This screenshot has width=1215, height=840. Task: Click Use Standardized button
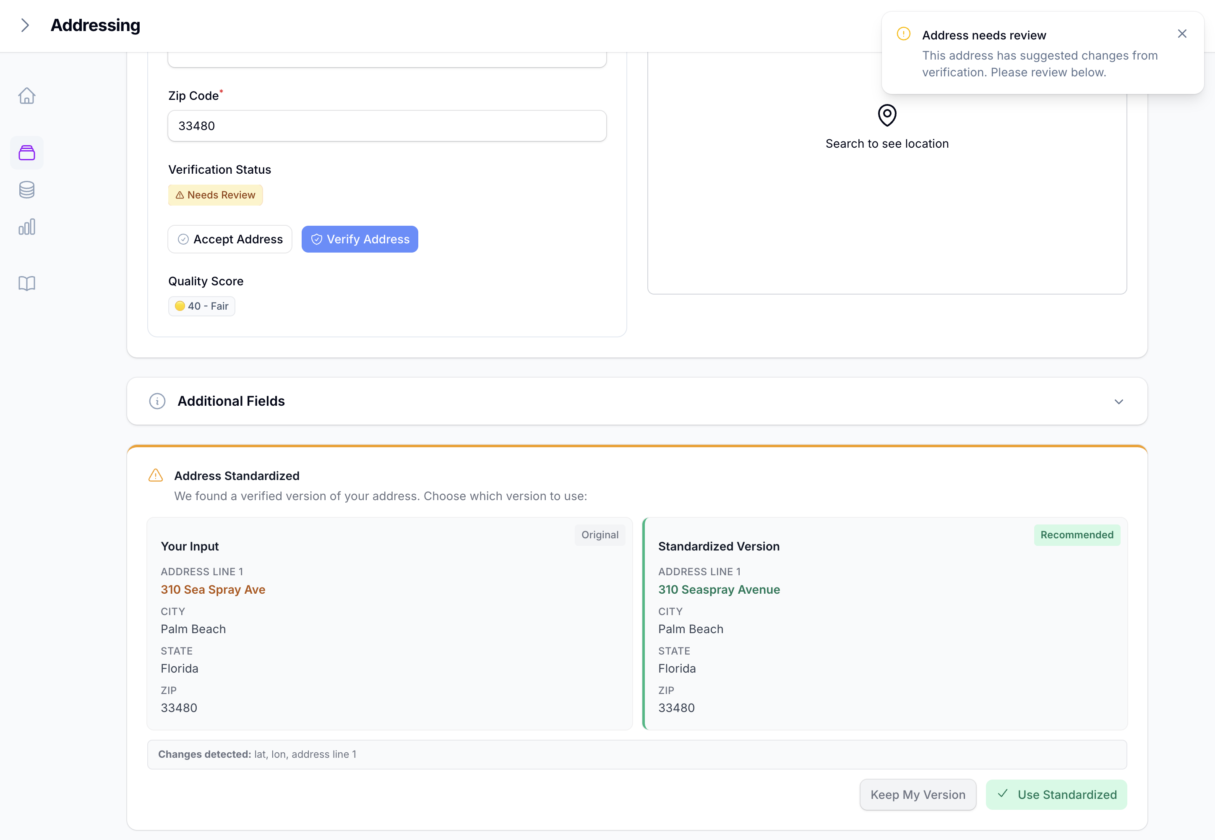(1056, 795)
